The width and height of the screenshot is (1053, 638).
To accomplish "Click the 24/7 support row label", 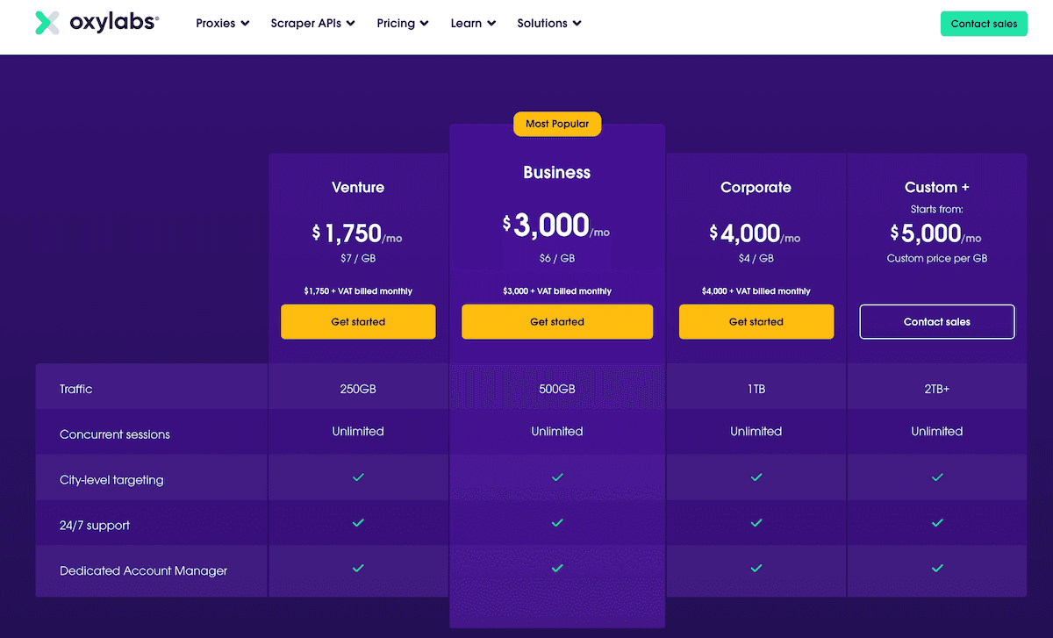I will tap(95, 526).
